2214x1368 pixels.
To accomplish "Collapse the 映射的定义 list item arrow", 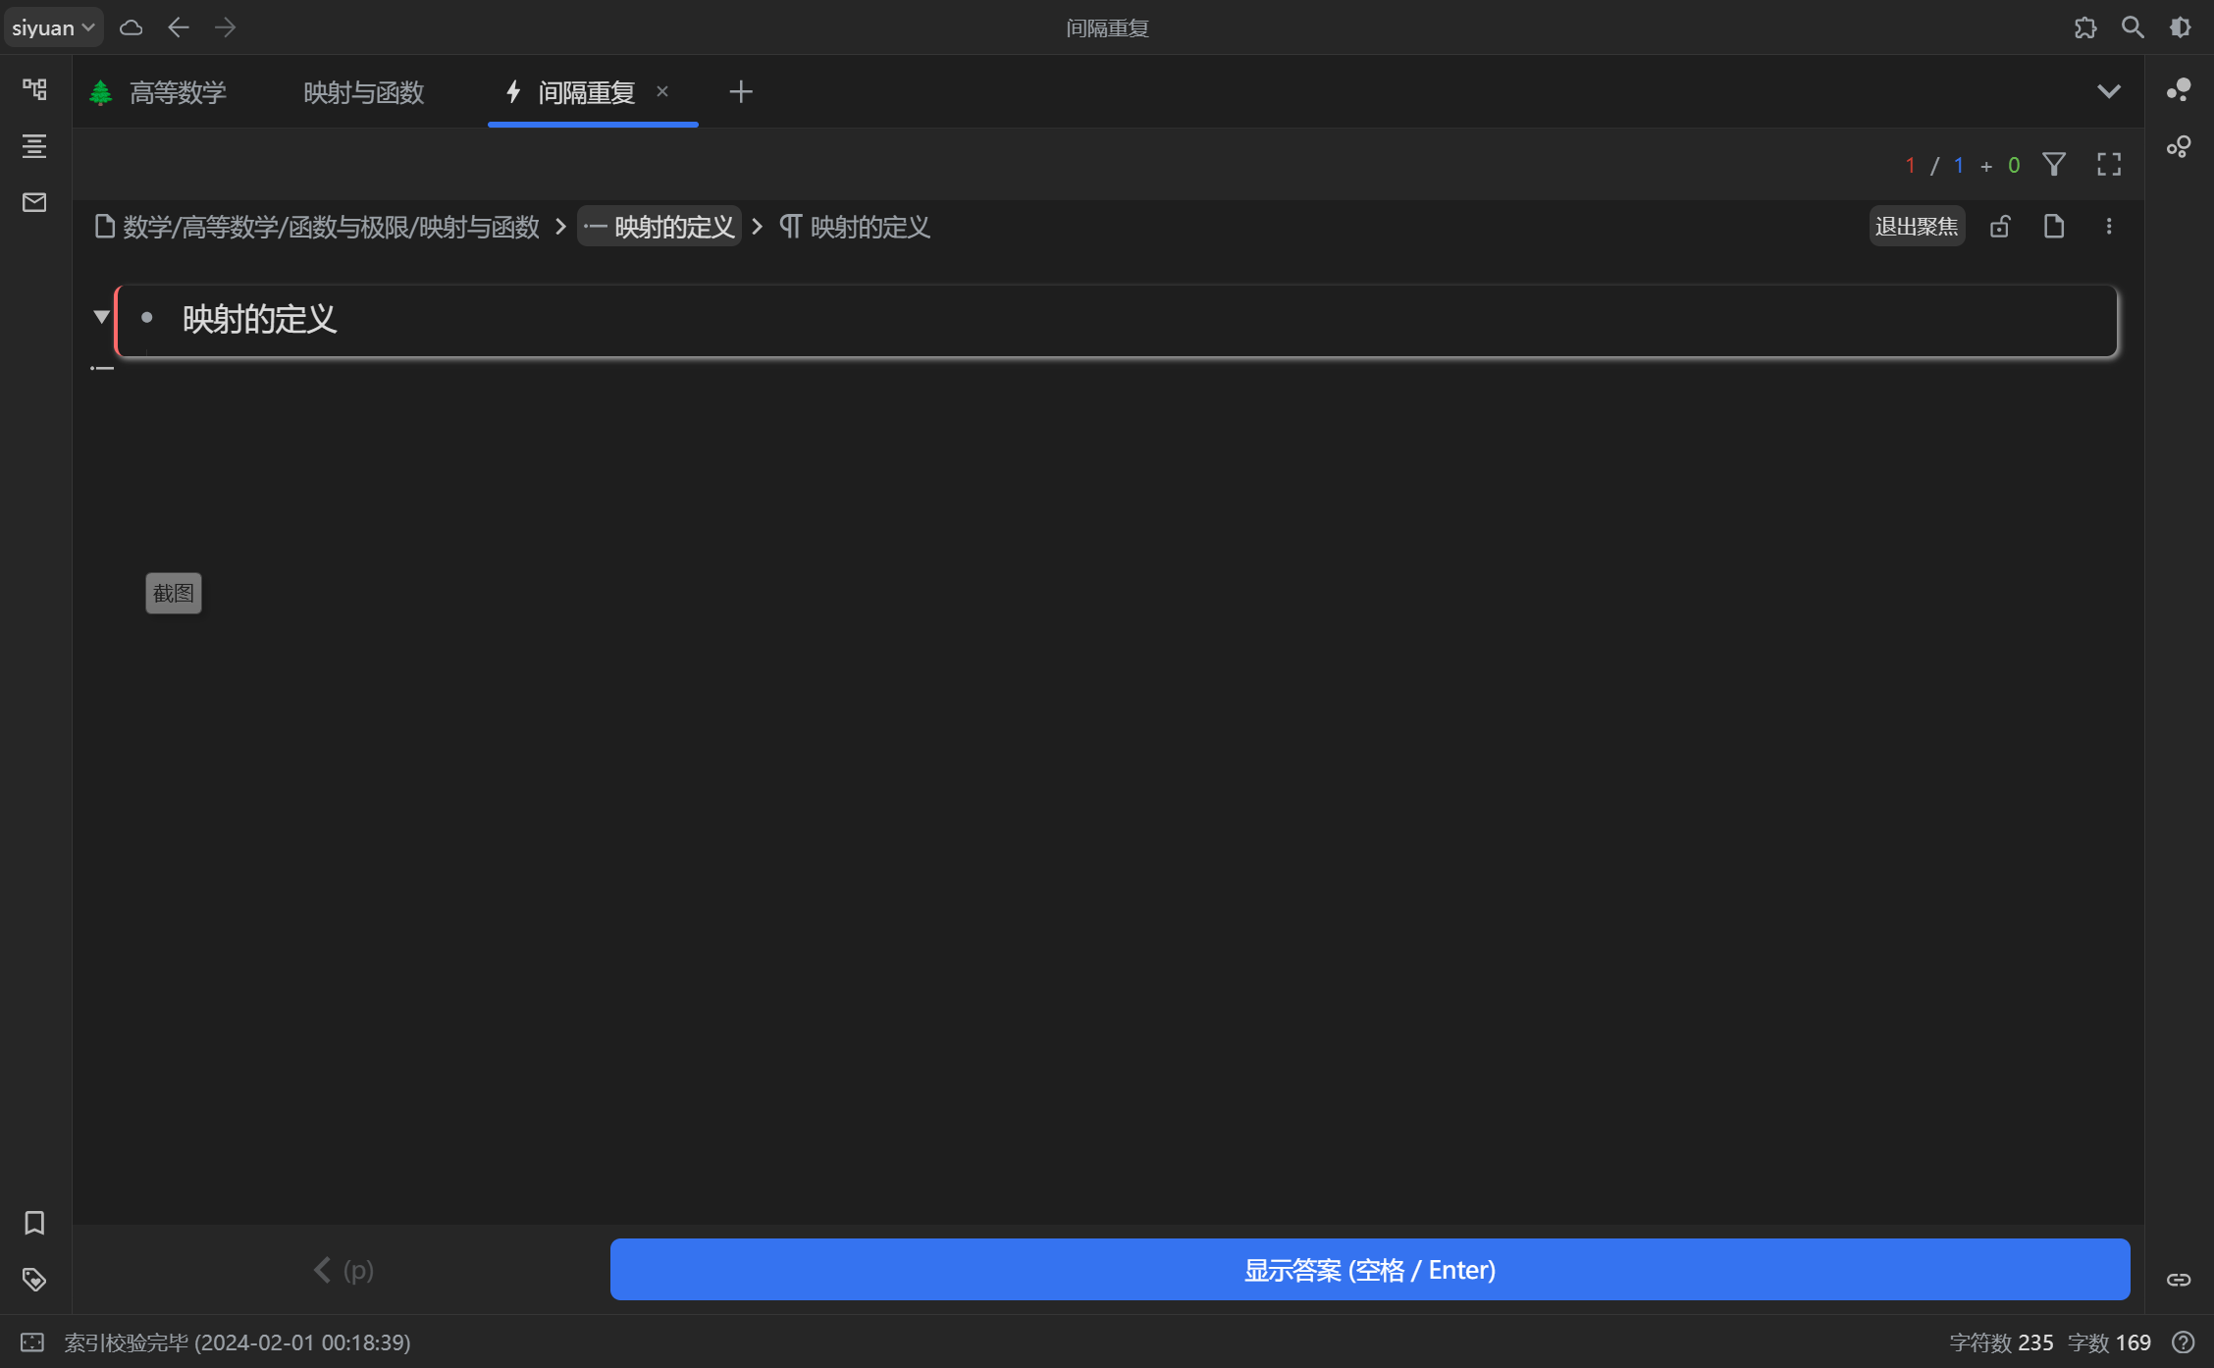I will pos(101,317).
